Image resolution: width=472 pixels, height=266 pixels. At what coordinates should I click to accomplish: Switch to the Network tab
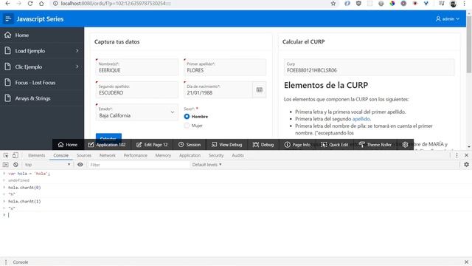tap(107, 155)
